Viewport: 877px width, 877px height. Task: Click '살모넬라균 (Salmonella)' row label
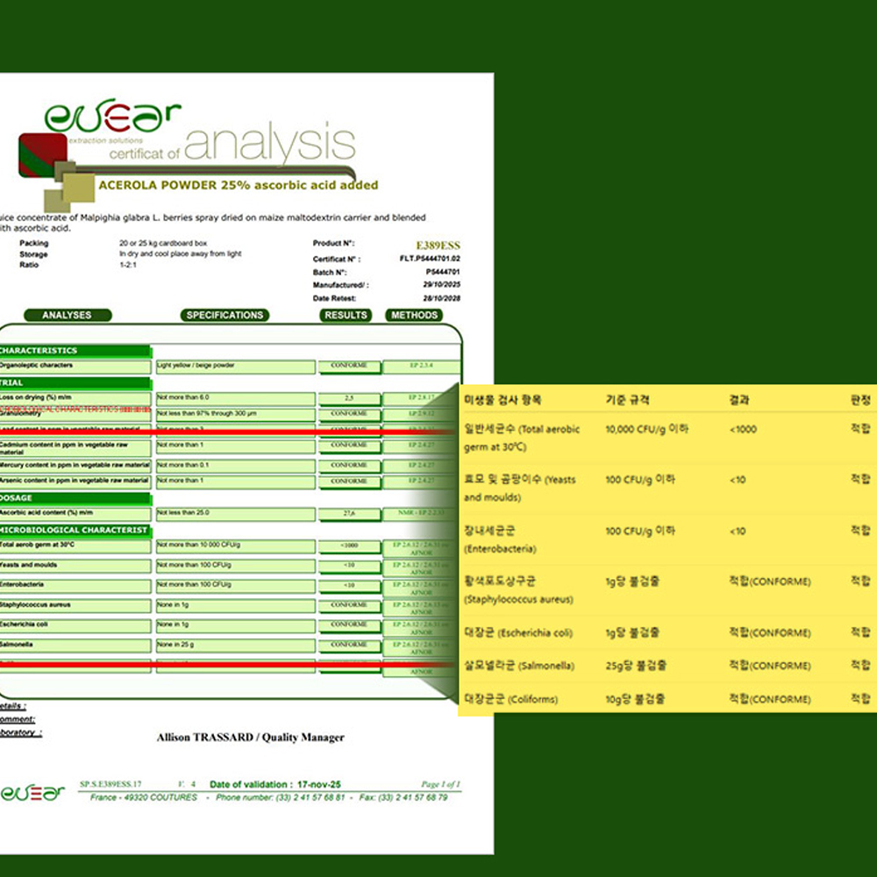(519, 666)
